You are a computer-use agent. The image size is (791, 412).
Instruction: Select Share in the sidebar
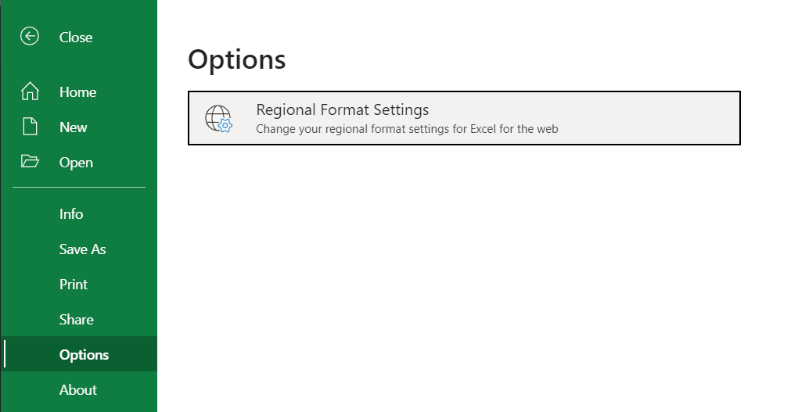point(77,320)
